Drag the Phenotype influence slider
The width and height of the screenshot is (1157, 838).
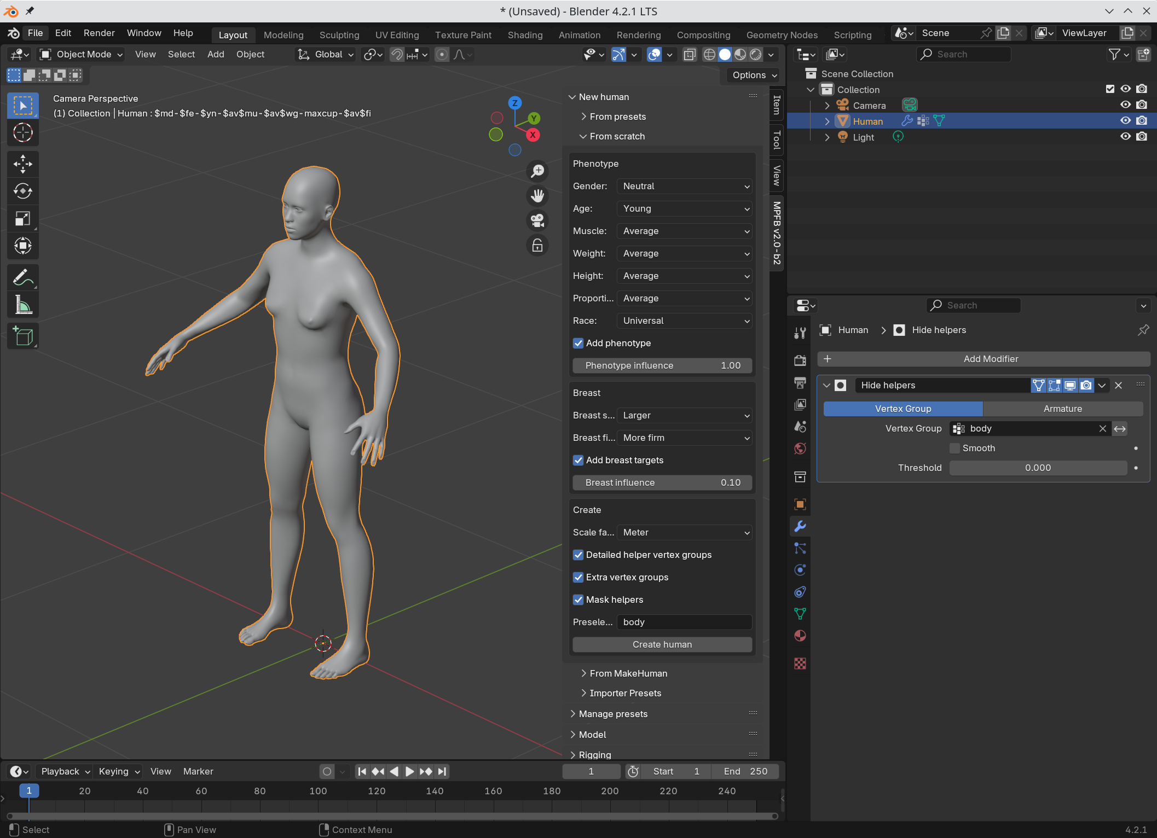[x=662, y=365]
